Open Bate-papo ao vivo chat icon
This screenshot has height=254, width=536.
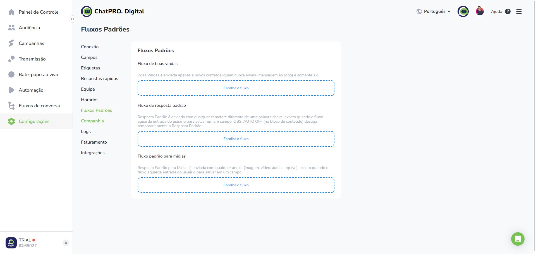click(11, 74)
